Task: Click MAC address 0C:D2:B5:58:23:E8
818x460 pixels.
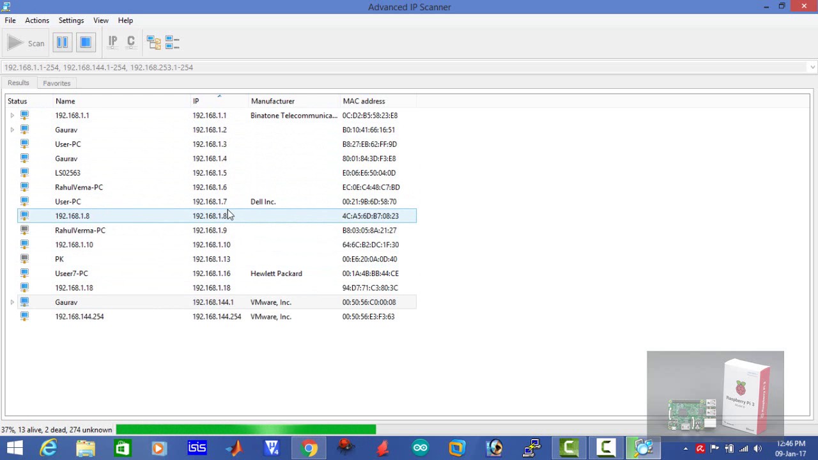Action: (x=370, y=116)
